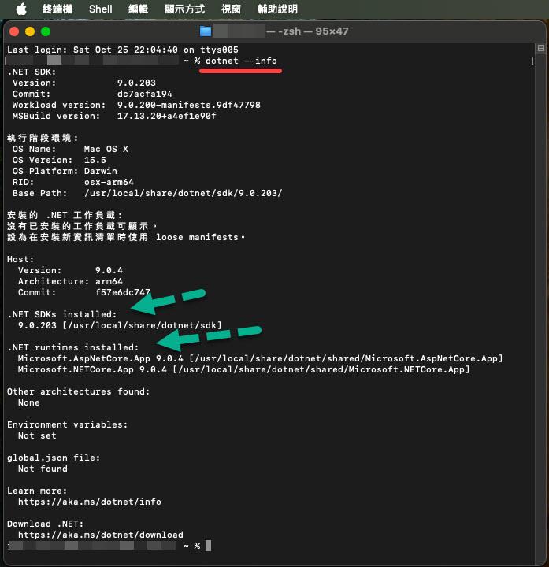Click the folder icon in the title bar
This screenshot has height=567, width=549.
206,31
